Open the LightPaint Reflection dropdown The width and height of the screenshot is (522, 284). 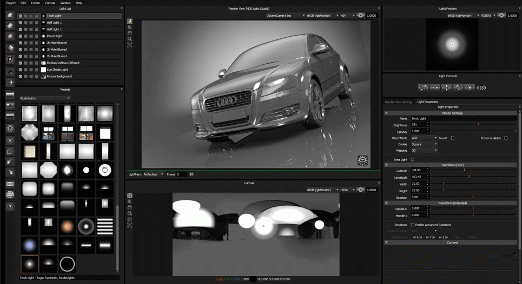tap(154, 174)
